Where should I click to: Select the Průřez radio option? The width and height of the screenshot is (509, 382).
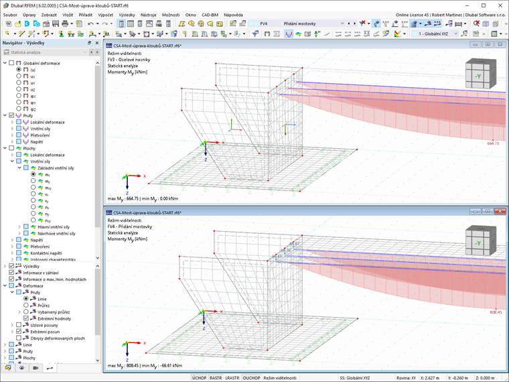(x=27, y=305)
